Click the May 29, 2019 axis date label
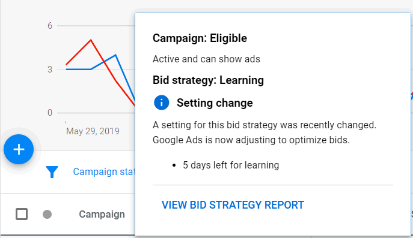 coord(93,131)
